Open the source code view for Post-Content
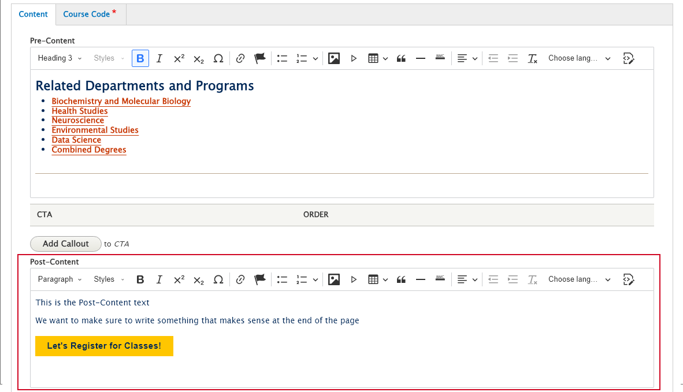The height and width of the screenshot is (392, 683). pyautogui.click(x=628, y=279)
